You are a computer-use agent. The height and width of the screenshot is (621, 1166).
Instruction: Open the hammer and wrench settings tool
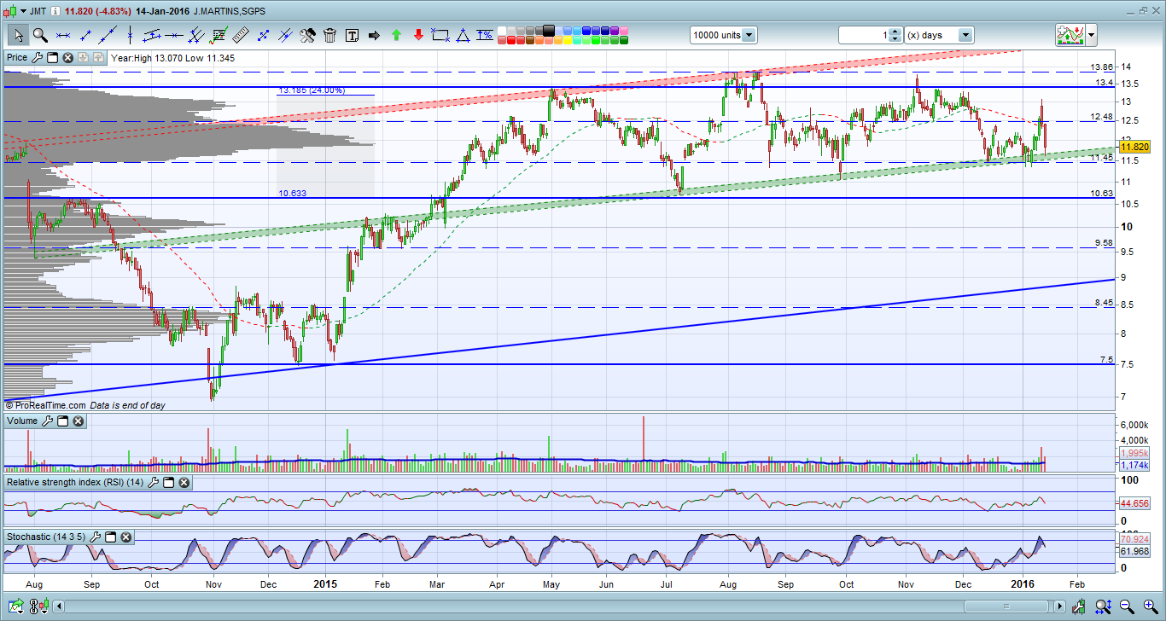(307, 35)
